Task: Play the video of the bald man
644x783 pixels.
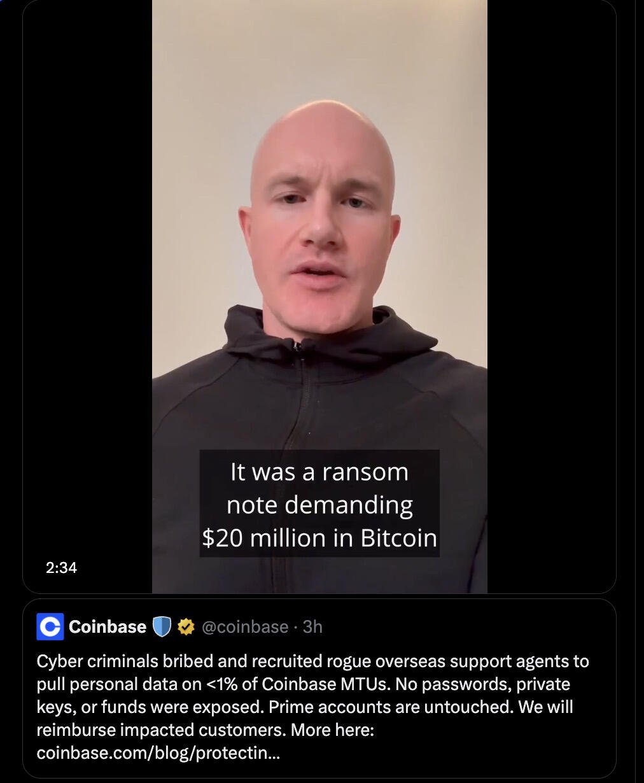Action: (319, 296)
